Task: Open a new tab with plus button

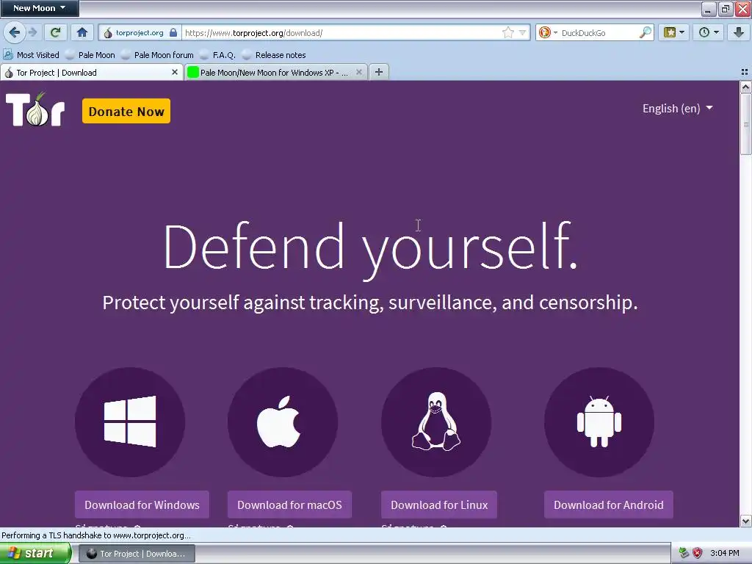Action: [x=379, y=72]
